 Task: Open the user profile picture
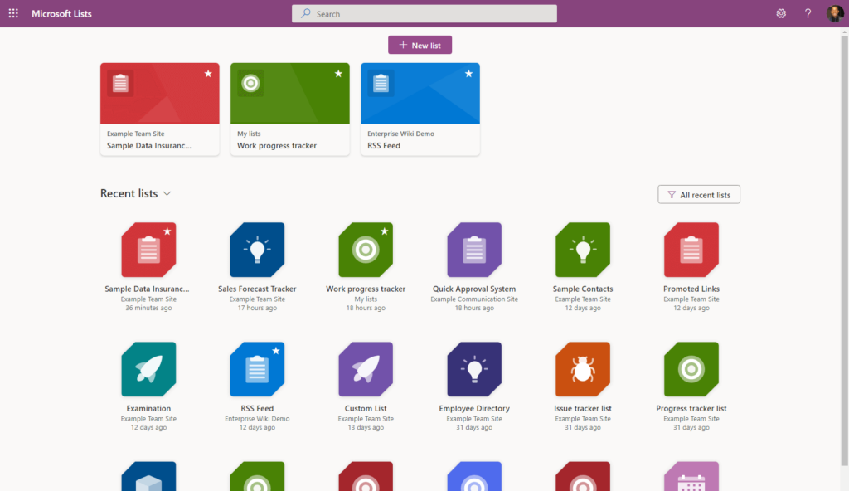click(x=834, y=13)
